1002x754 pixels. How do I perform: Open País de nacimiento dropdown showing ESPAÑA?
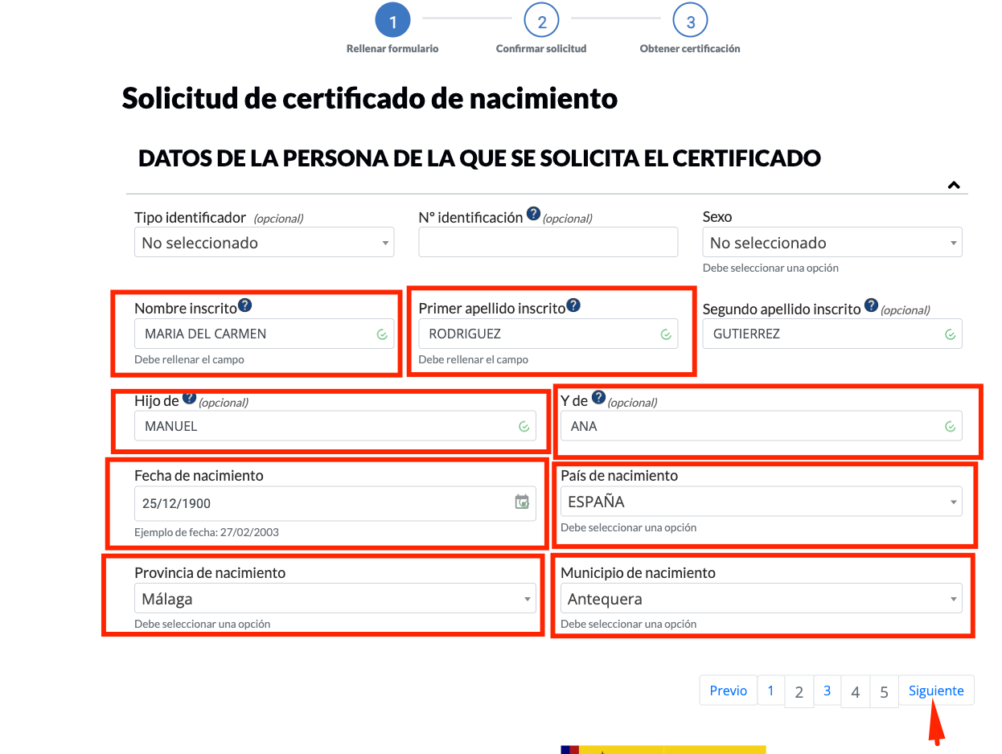click(x=762, y=502)
